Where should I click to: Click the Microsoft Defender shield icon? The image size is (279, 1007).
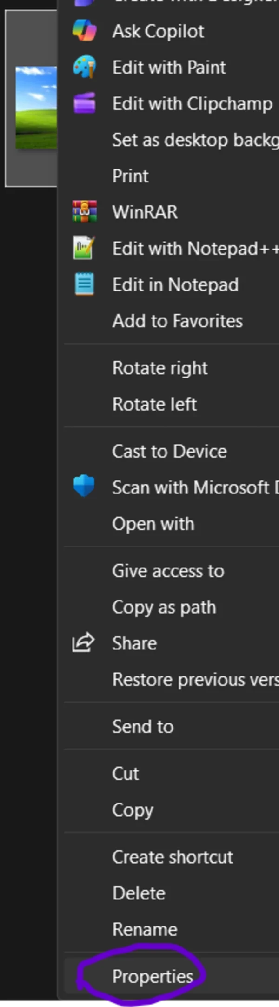[84, 487]
